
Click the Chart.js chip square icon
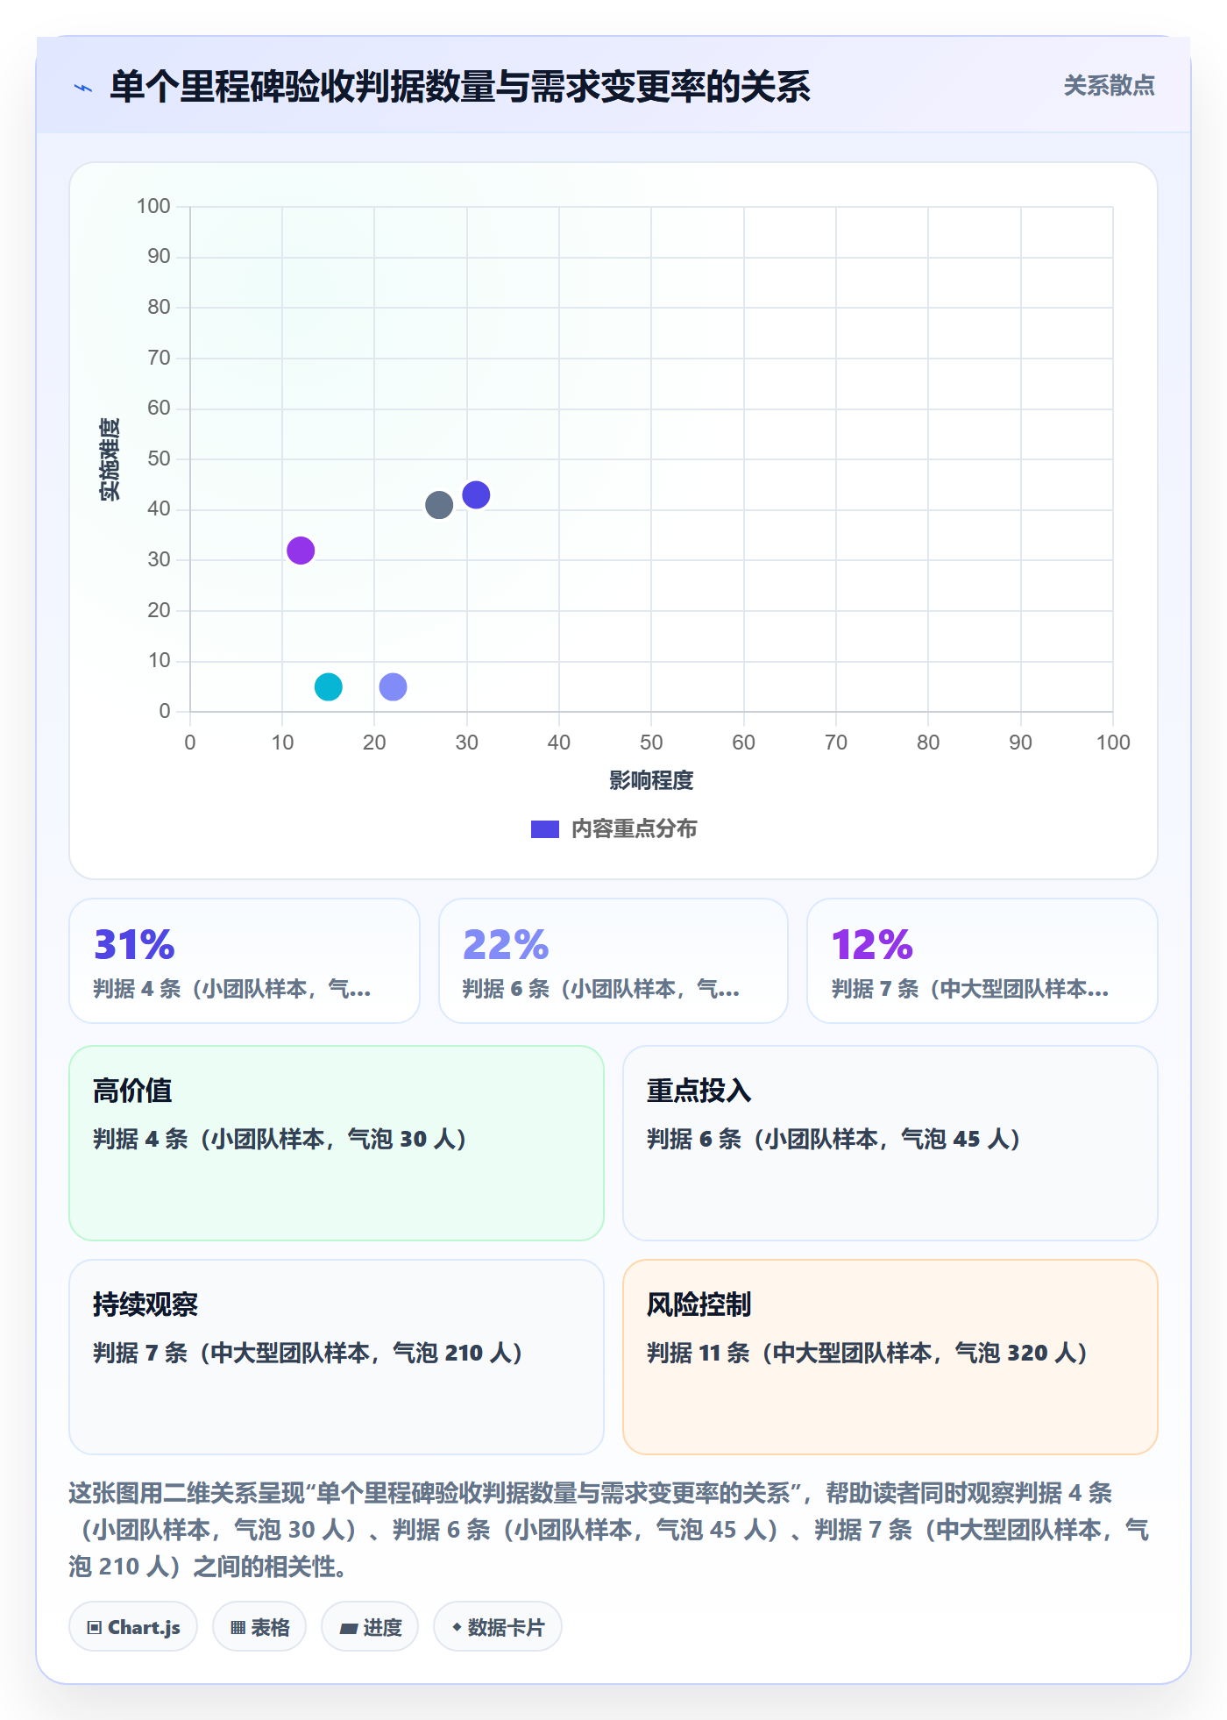95,1628
